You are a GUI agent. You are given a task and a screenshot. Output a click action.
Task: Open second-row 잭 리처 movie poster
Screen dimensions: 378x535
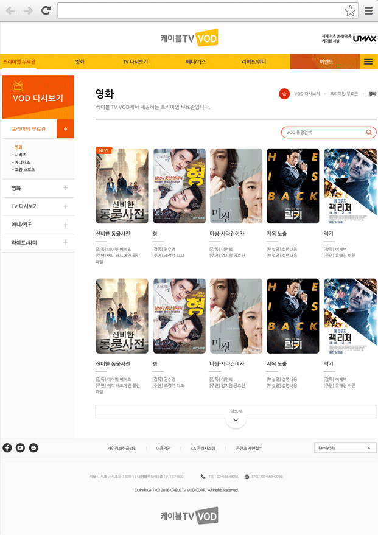click(351, 316)
